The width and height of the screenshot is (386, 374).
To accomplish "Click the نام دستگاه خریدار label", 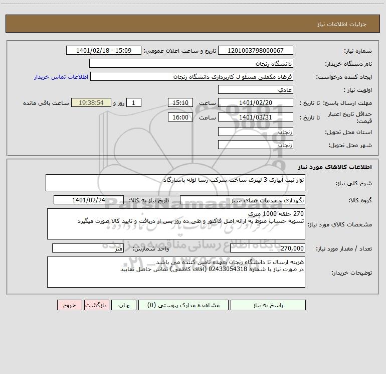I will point(348,64).
